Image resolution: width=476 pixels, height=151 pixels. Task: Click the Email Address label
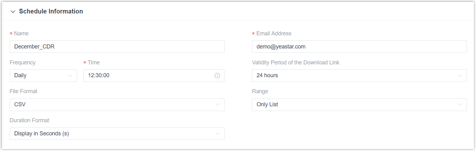[274, 33]
